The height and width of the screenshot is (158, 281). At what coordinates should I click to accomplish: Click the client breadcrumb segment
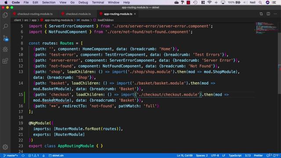(x=17, y=20)
